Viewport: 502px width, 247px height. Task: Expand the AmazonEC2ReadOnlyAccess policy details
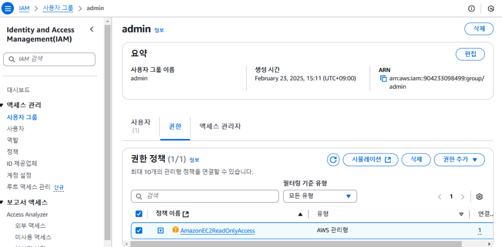pos(161,230)
